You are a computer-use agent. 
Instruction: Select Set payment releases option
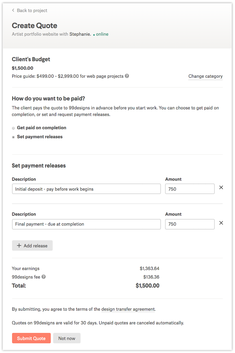pos(13,137)
